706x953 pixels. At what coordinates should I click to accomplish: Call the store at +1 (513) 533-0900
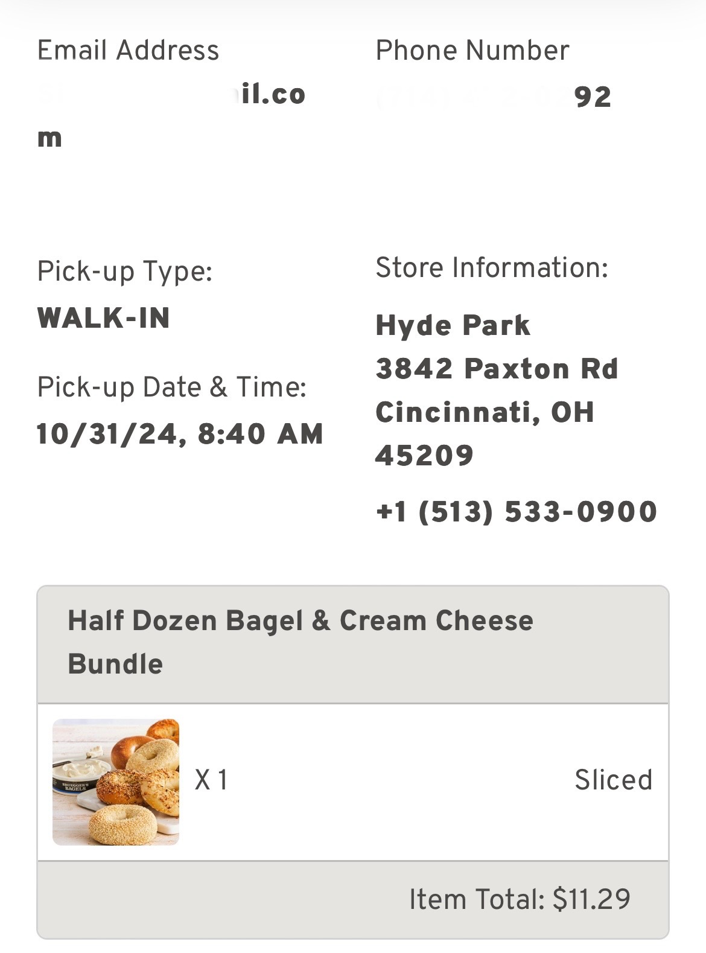(x=516, y=512)
